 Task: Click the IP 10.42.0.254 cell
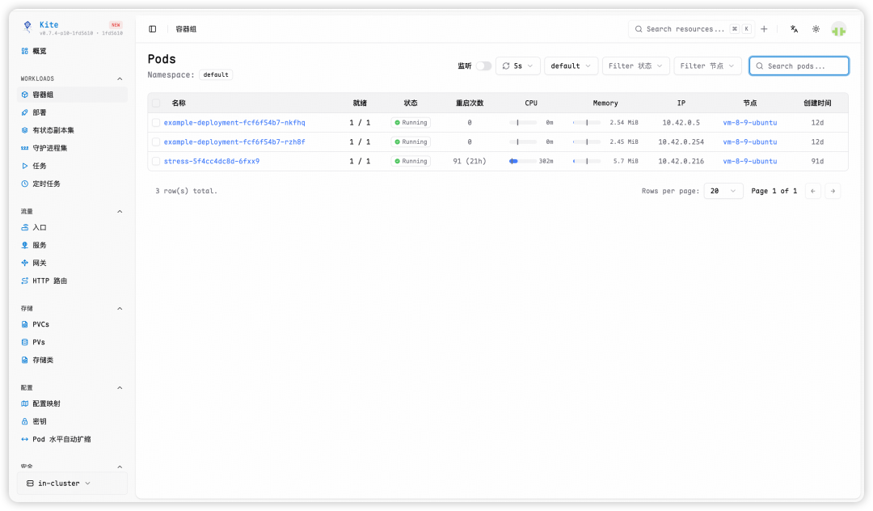(x=681, y=142)
